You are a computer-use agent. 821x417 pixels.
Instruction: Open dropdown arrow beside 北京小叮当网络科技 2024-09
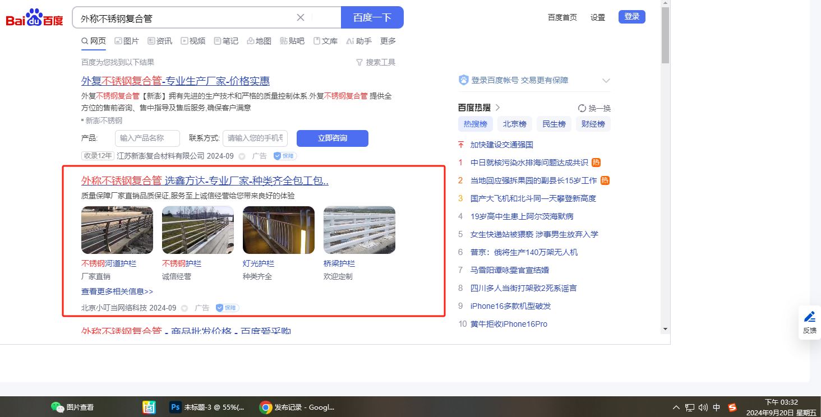click(x=185, y=308)
